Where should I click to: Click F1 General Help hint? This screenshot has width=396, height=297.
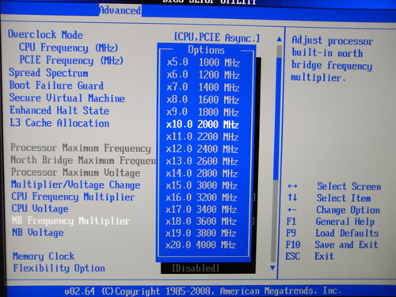point(330,222)
